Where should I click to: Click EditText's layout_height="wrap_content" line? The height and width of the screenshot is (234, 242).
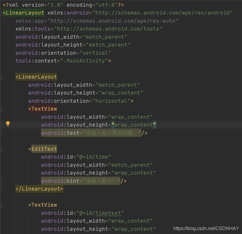coord(98,173)
